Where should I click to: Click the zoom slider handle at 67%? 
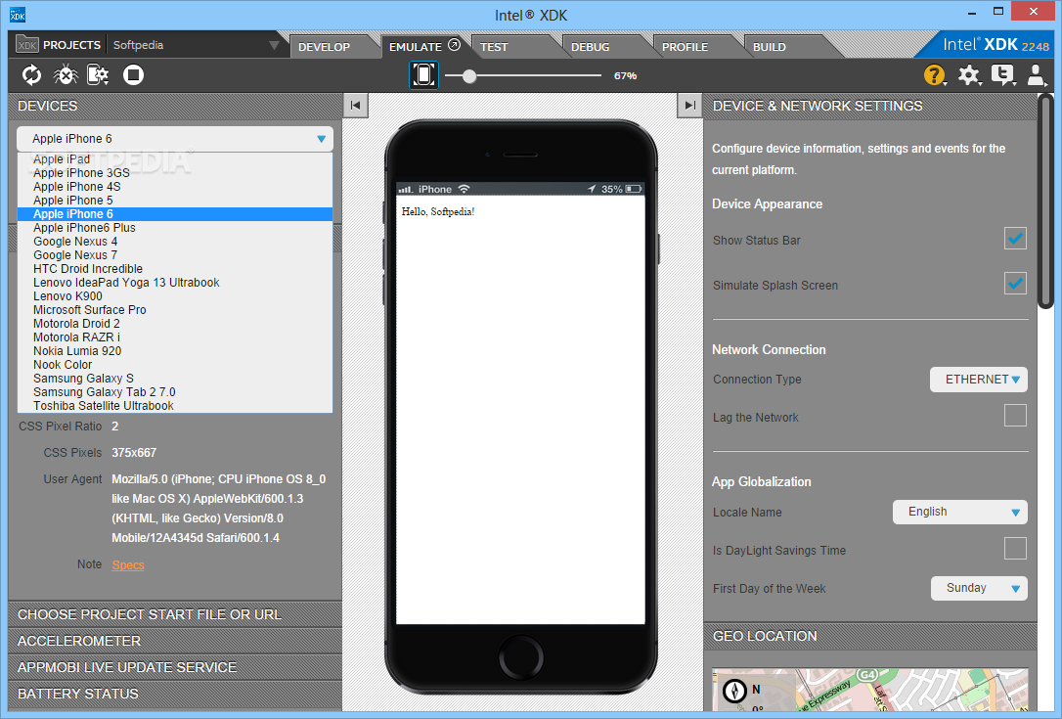(469, 76)
